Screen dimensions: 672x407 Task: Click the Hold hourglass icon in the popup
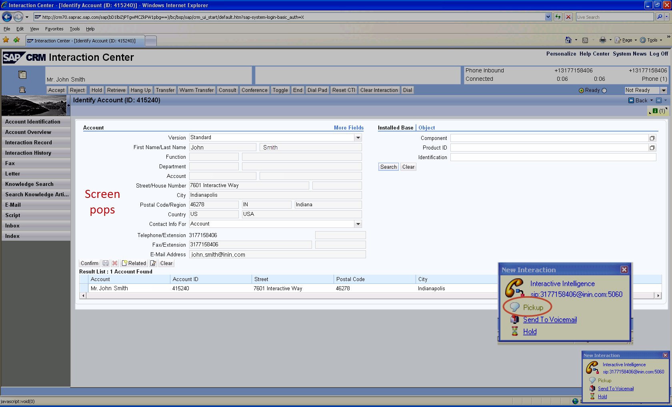[515, 331]
